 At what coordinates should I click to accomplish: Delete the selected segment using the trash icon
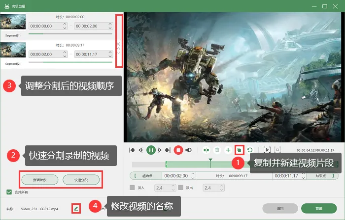click(x=217, y=150)
